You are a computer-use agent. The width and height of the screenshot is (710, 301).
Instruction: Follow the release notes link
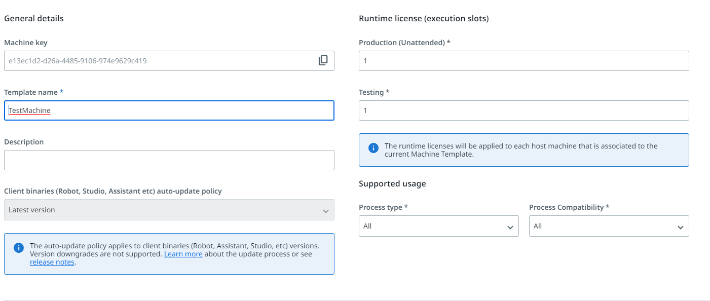[52, 262]
